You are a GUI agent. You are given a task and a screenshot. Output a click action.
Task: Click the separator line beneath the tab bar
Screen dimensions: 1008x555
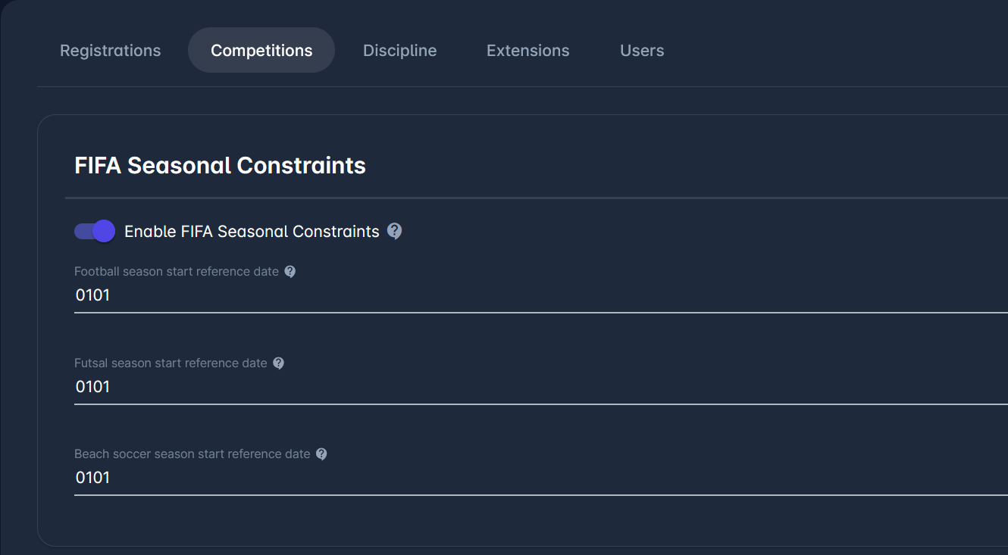(531, 86)
